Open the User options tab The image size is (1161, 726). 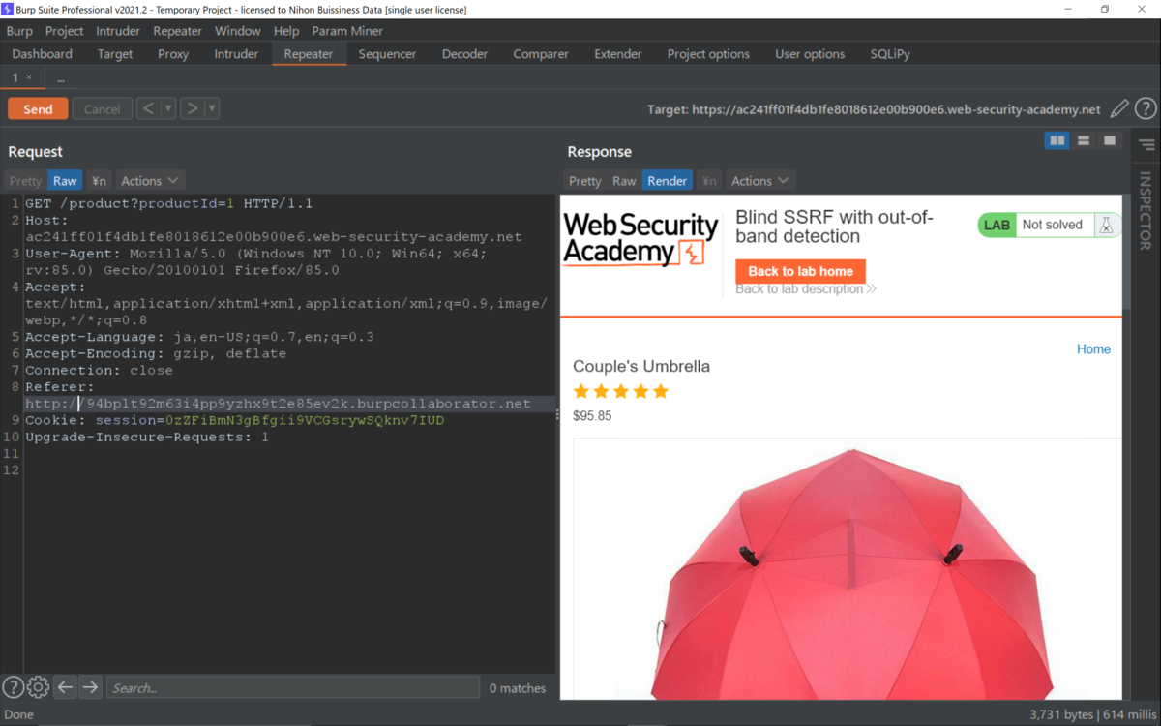(810, 54)
